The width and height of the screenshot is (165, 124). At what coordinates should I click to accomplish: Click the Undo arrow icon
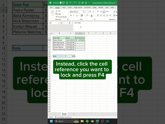[x=70, y=3]
